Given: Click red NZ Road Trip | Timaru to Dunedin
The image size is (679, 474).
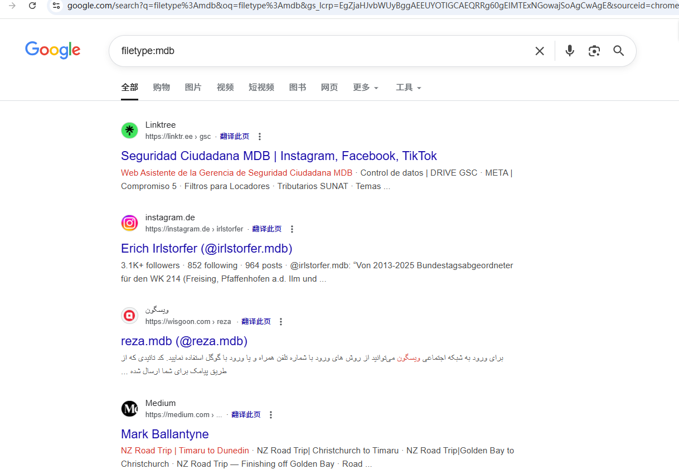Looking at the screenshot, I should pos(185,451).
